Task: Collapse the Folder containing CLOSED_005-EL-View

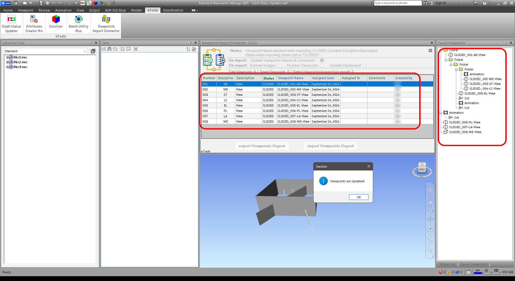Action: [451, 65]
